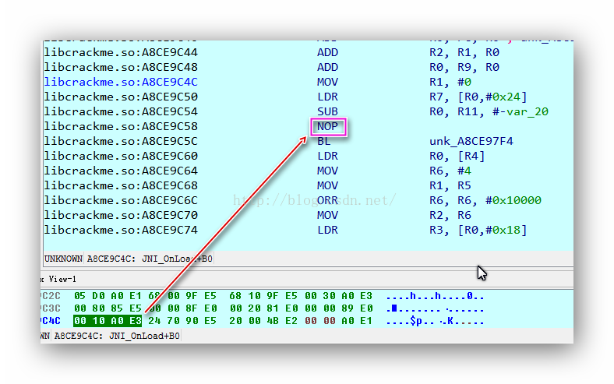Click the R0, [R4] operand at A8CE9C60
The image size is (614, 384).
tap(457, 157)
